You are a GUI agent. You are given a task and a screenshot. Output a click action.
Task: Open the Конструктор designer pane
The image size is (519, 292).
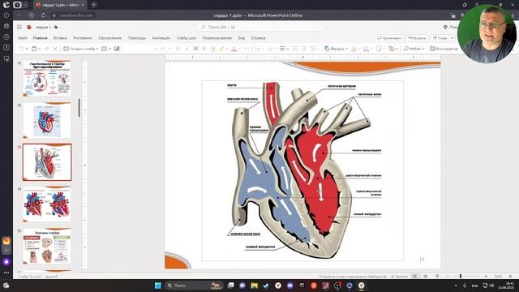(444, 49)
